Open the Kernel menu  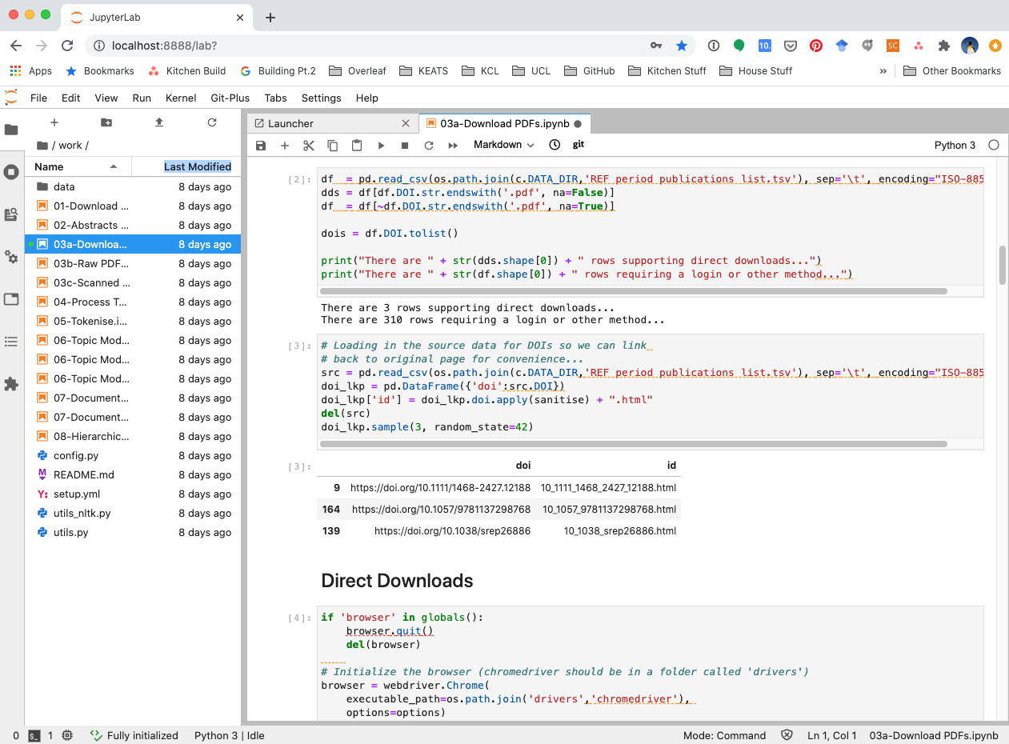click(180, 98)
